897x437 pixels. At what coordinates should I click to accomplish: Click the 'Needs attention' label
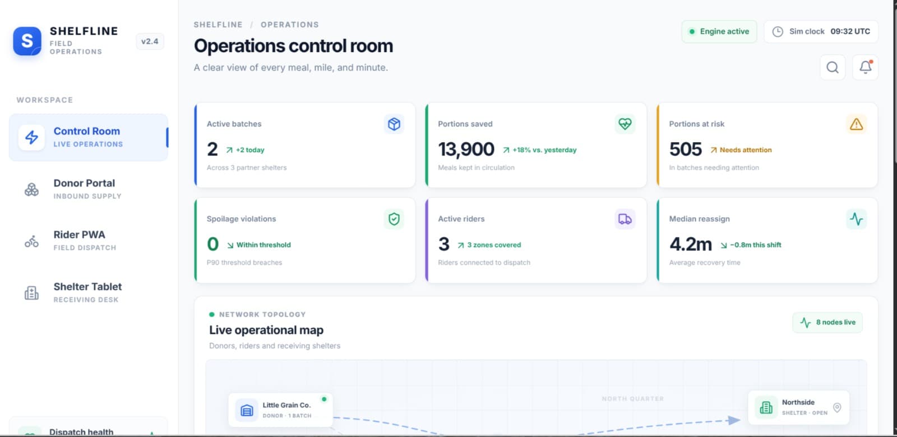point(746,150)
